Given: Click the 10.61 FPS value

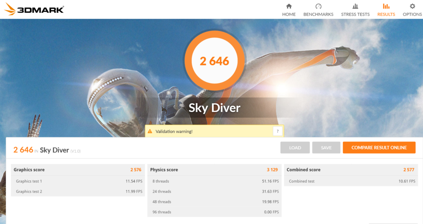Looking at the screenshot, I should click(407, 181).
